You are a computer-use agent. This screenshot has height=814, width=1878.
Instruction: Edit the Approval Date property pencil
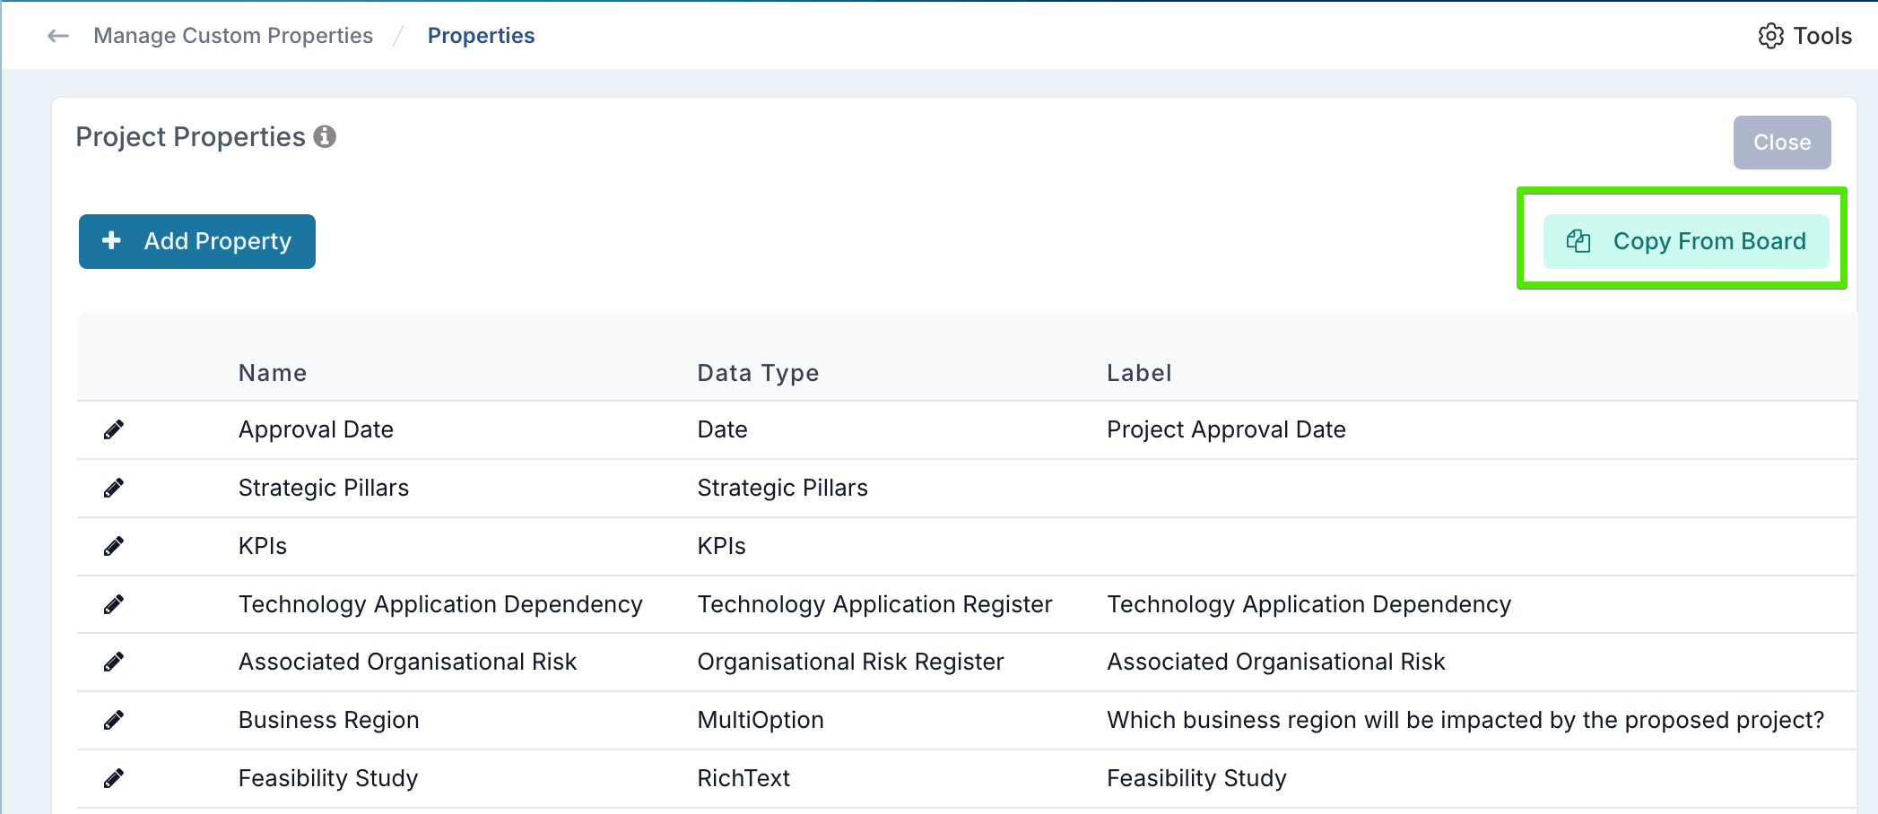pos(114,430)
